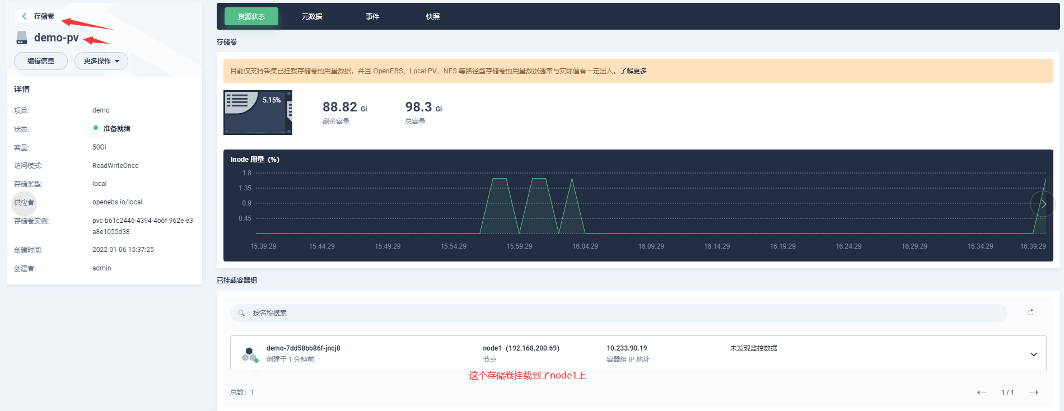
Task: Open the 了解更多 link
Action: coord(633,71)
